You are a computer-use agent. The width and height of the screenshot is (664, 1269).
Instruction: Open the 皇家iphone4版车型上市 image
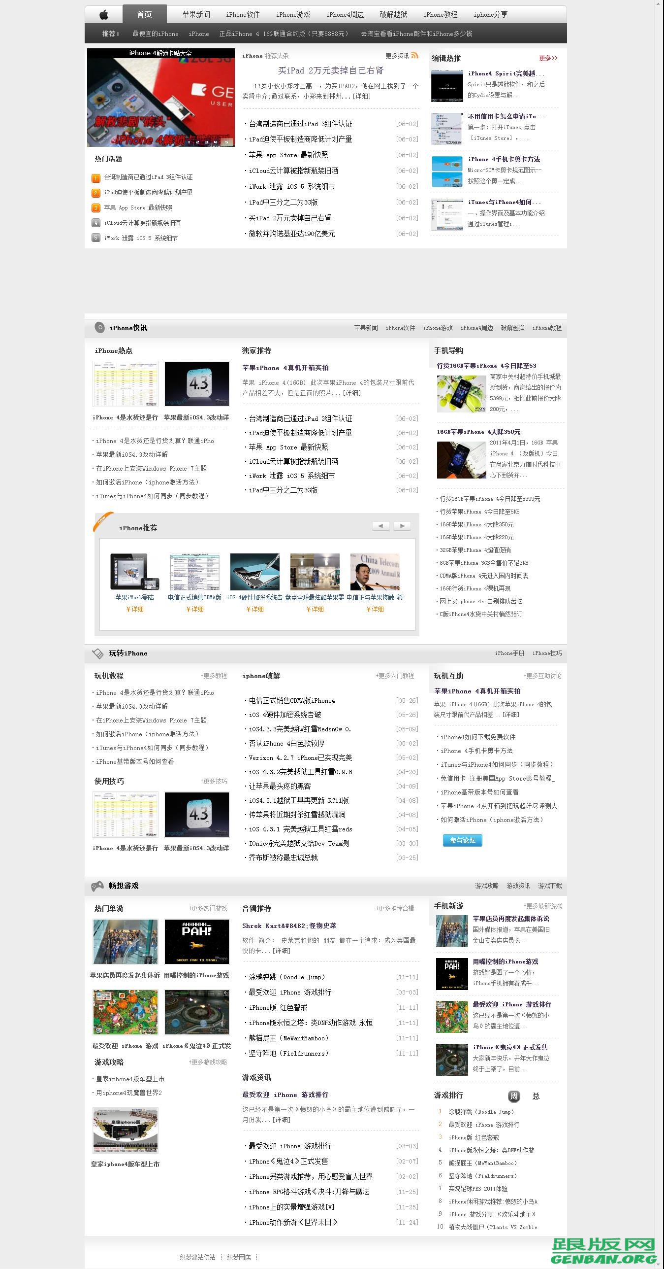pyautogui.click(x=126, y=1131)
